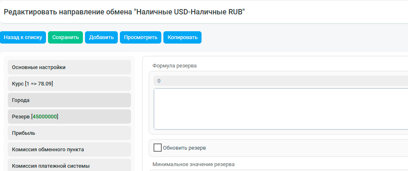The height and width of the screenshot is (171, 408).
Task: Click the Добавить button
Action: pos(101,37)
